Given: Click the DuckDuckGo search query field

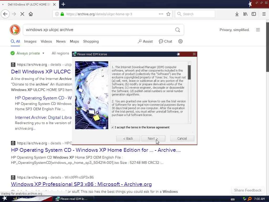Looking at the screenshot, I should tap(99, 30).
